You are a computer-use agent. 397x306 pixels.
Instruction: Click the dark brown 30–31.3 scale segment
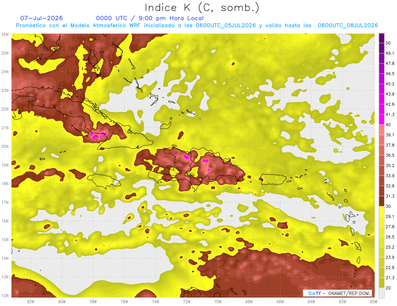pos(381,201)
